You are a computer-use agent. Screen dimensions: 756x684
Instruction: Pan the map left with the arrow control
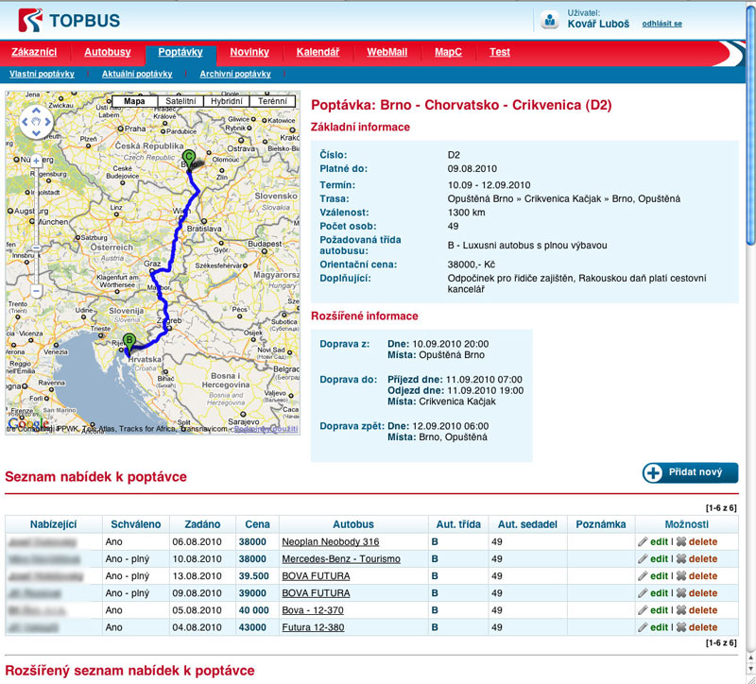pos(25,122)
